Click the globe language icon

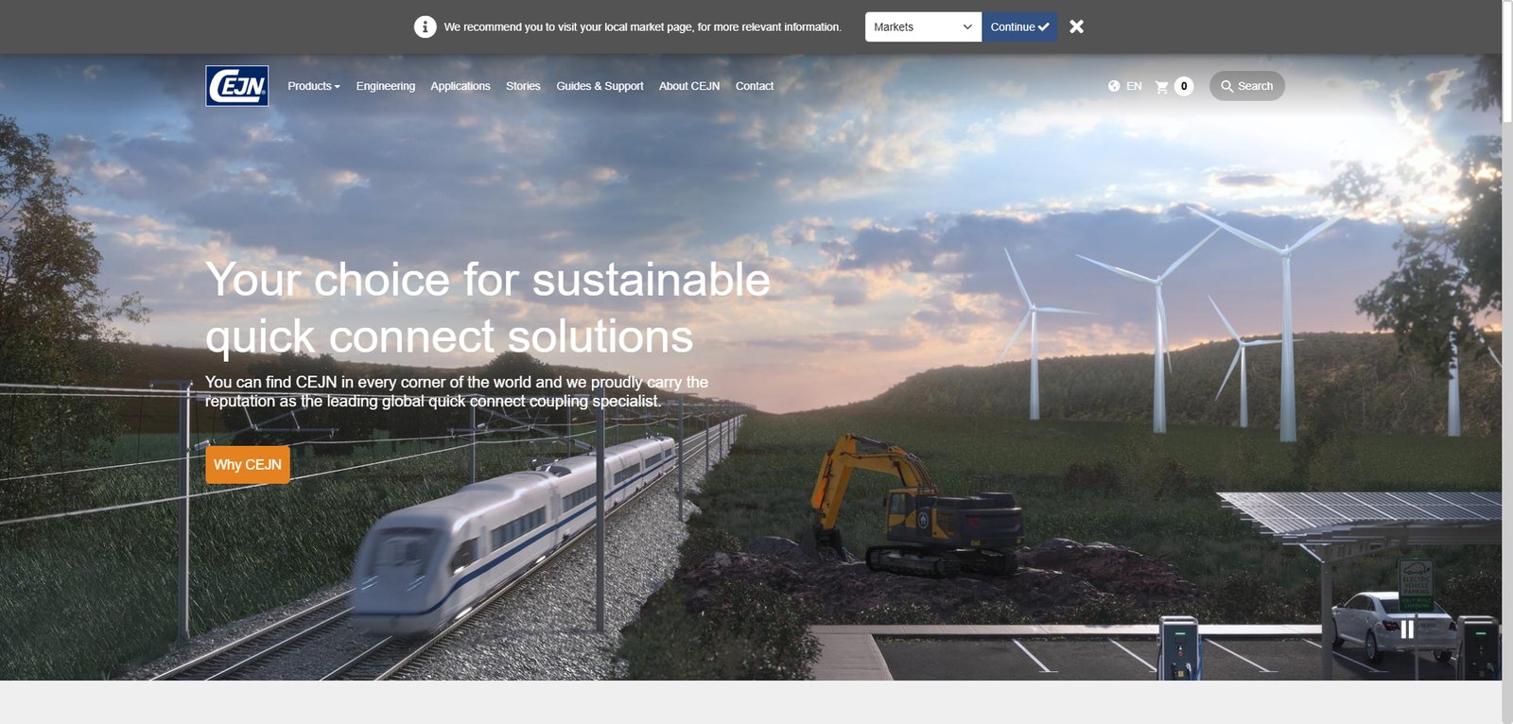[x=1114, y=86]
